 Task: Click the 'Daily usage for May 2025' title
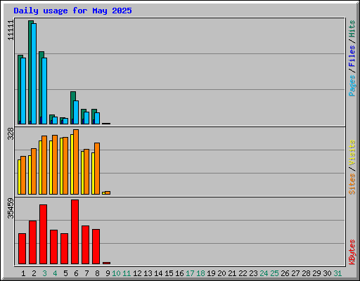point(72,11)
